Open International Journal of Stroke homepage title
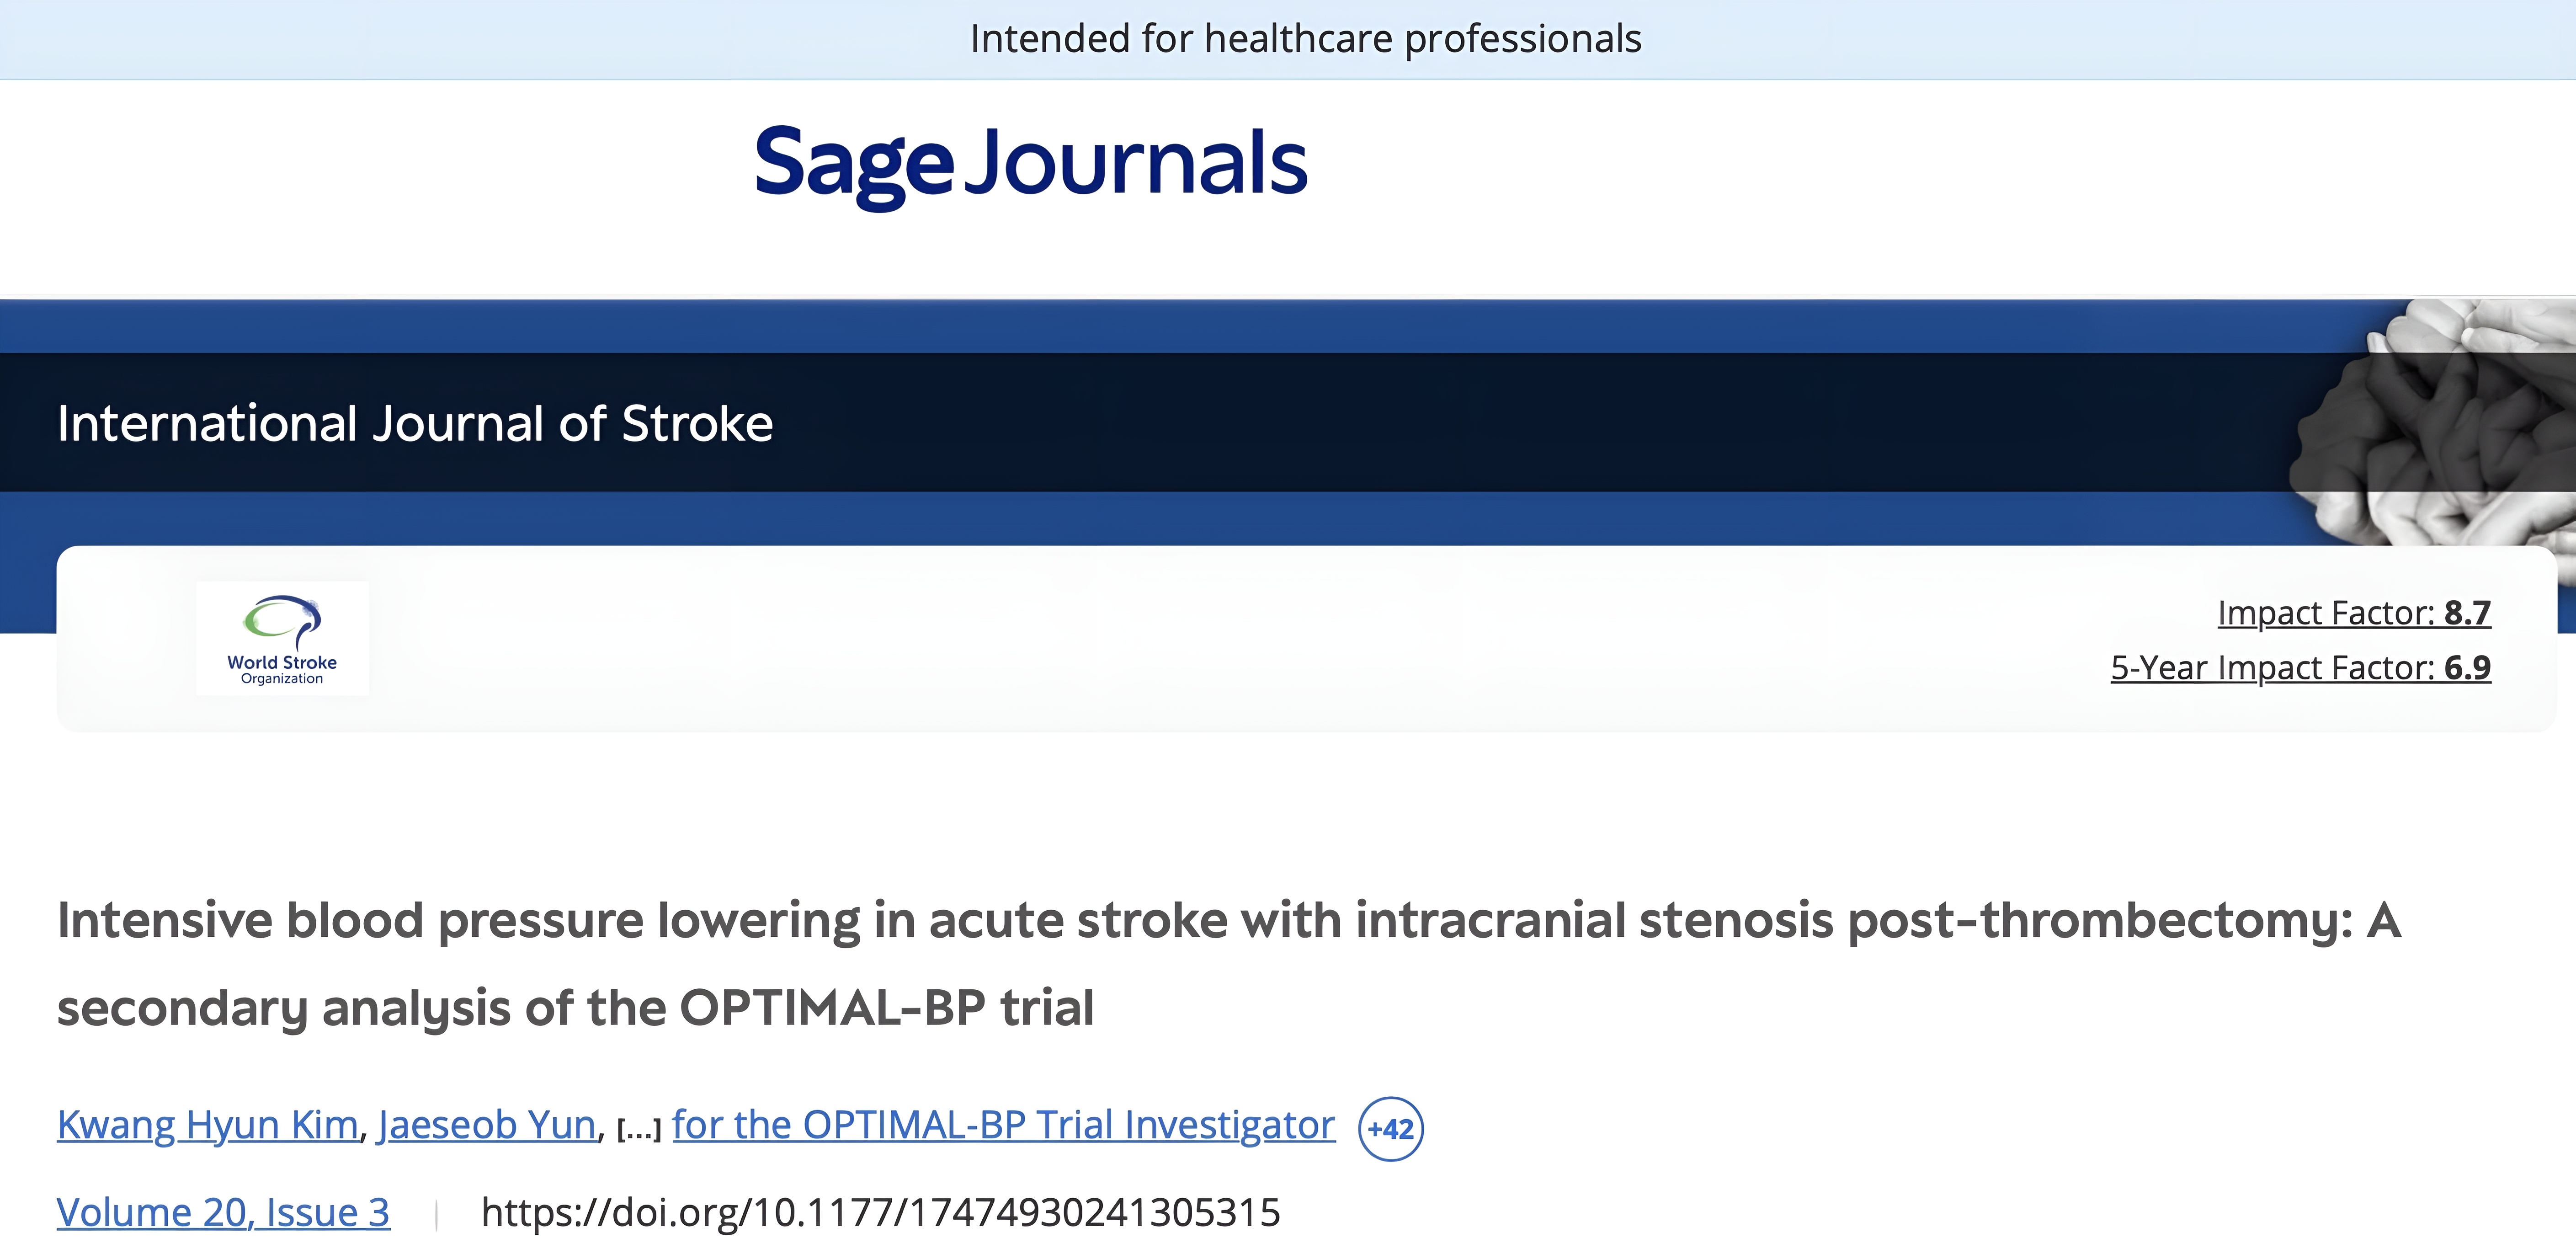The width and height of the screenshot is (2576, 1238). [x=415, y=423]
